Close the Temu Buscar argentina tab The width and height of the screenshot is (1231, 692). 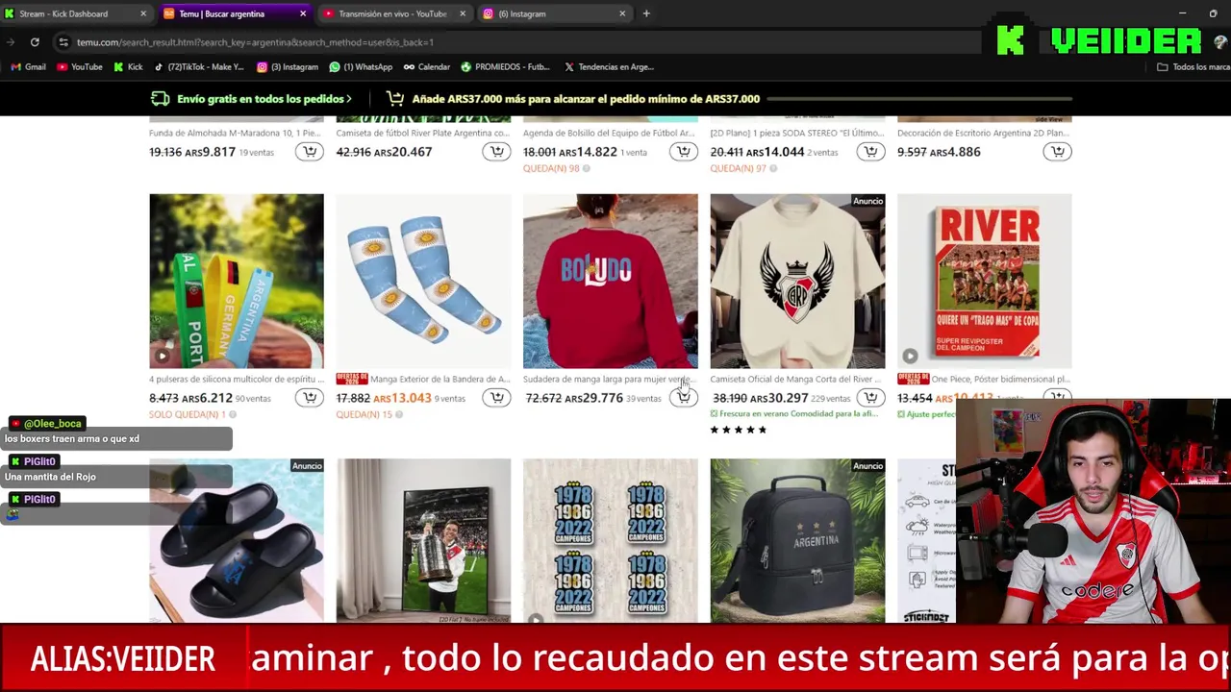point(303,13)
